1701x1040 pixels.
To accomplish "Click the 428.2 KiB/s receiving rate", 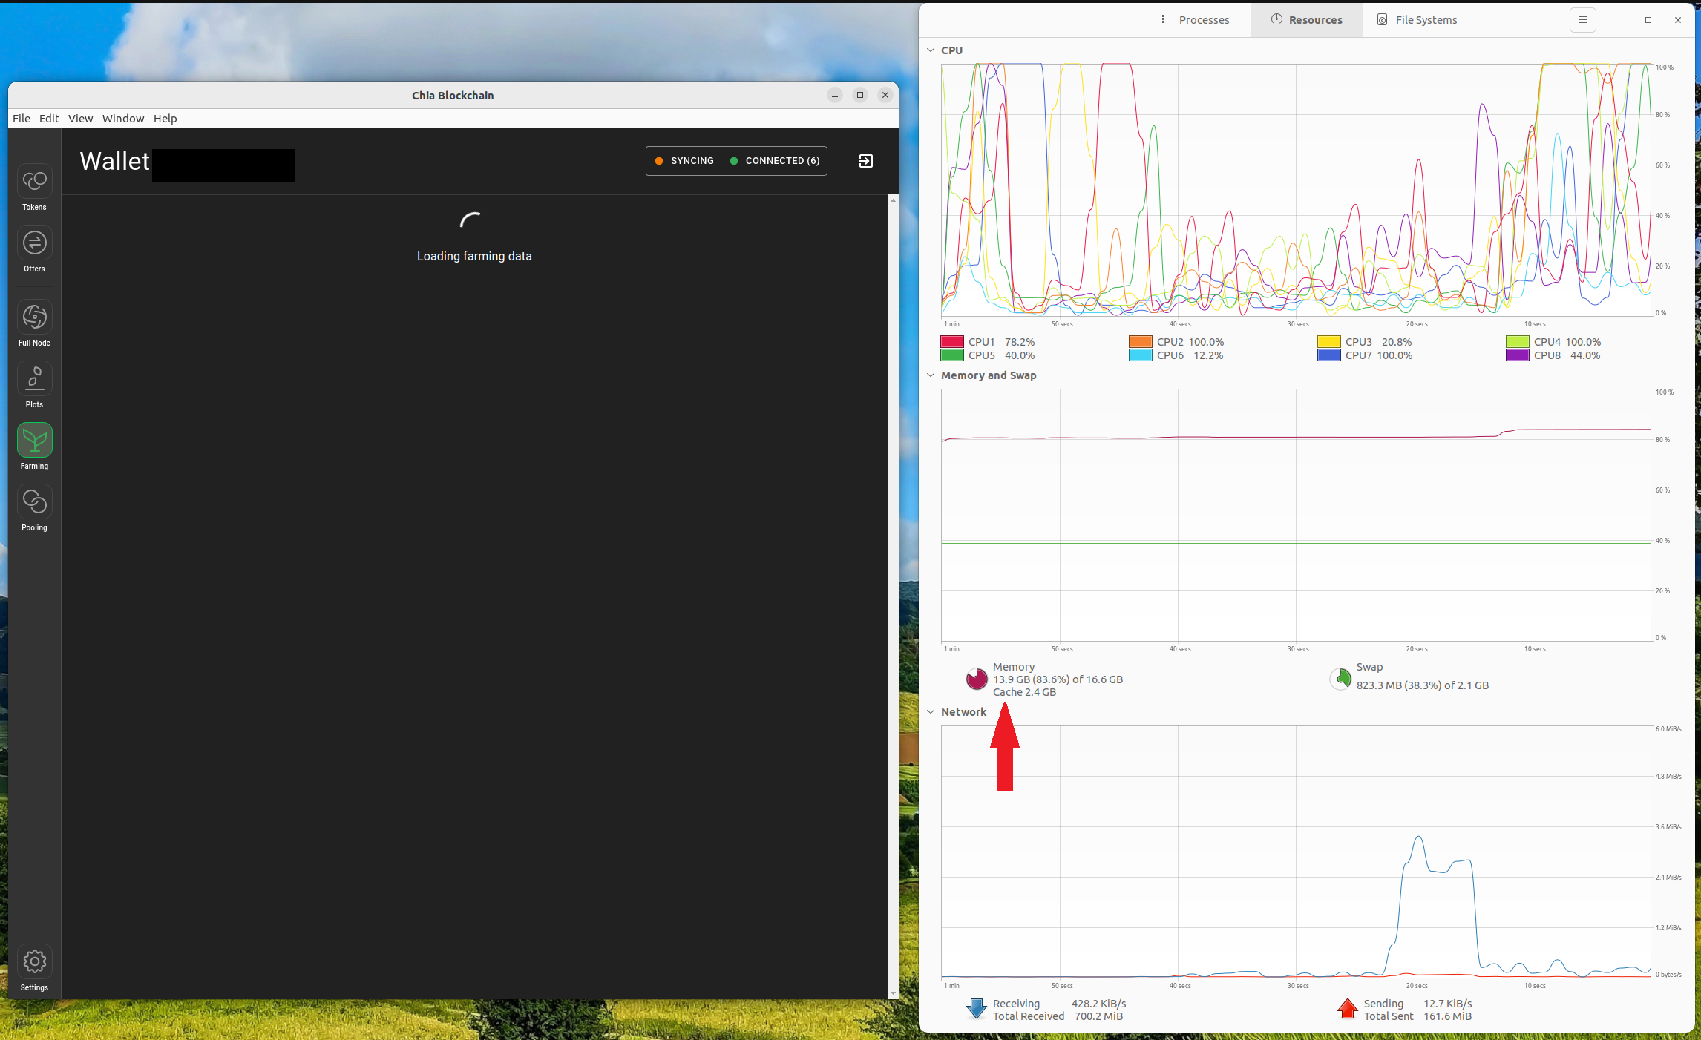I will coord(1098,1004).
